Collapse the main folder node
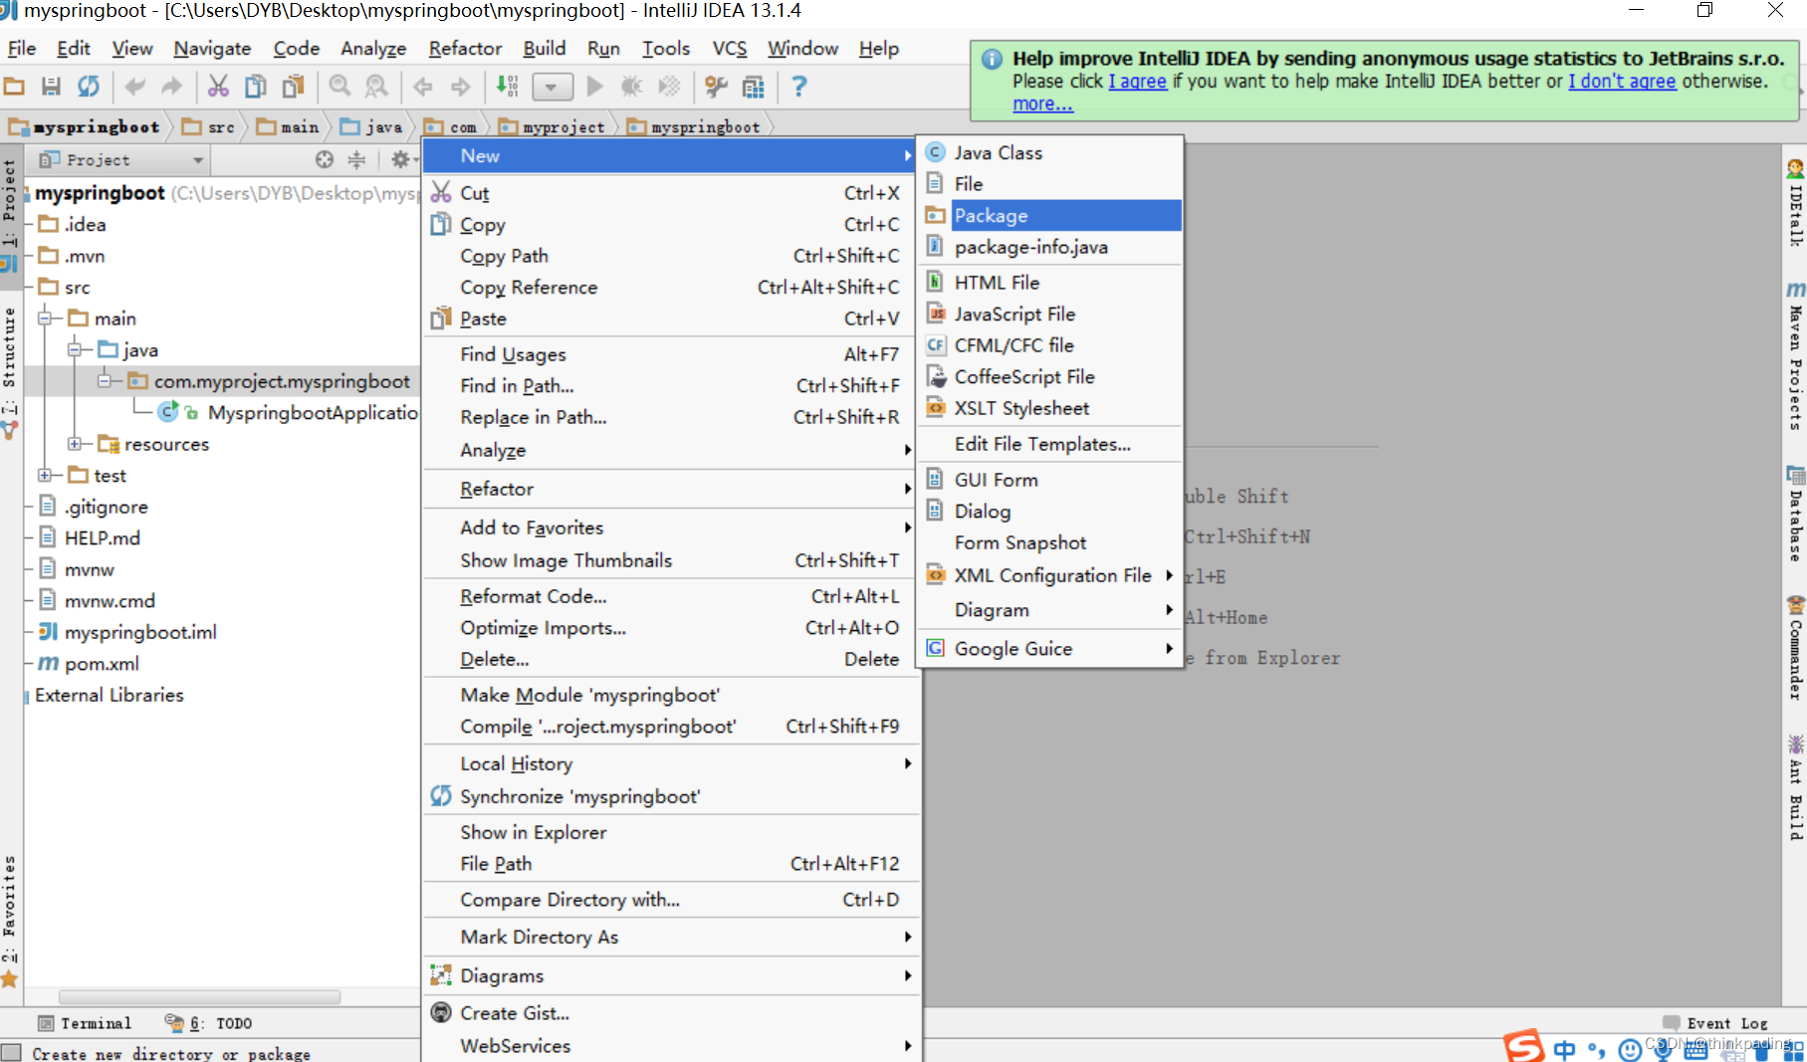The width and height of the screenshot is (1807, 1062). (x=45, y=319)
